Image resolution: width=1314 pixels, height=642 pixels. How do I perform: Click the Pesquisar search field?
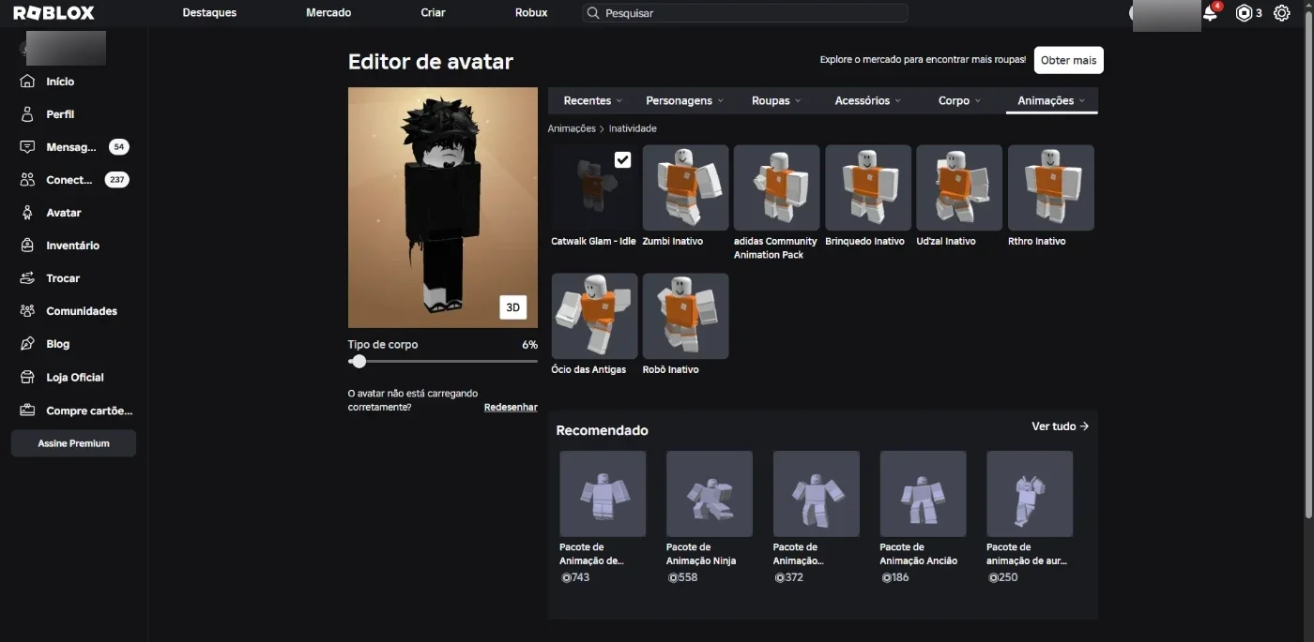coord(744,13)
